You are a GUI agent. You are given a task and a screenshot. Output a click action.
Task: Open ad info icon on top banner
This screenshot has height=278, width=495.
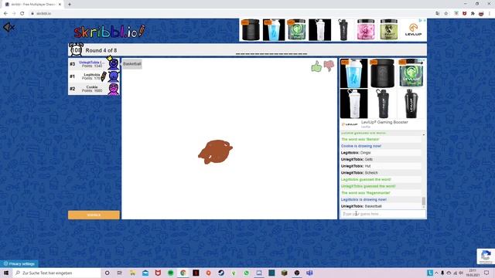[x=421, y=21]
